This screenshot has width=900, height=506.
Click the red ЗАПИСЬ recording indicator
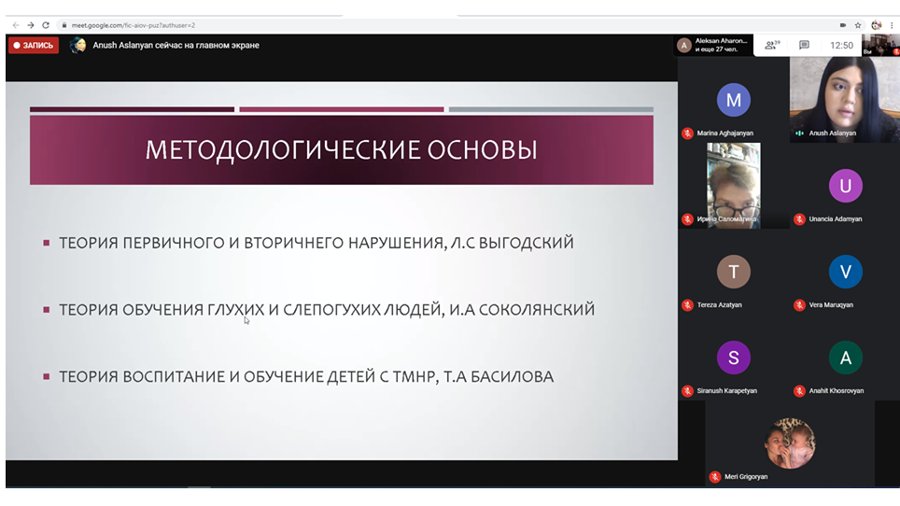34,45
